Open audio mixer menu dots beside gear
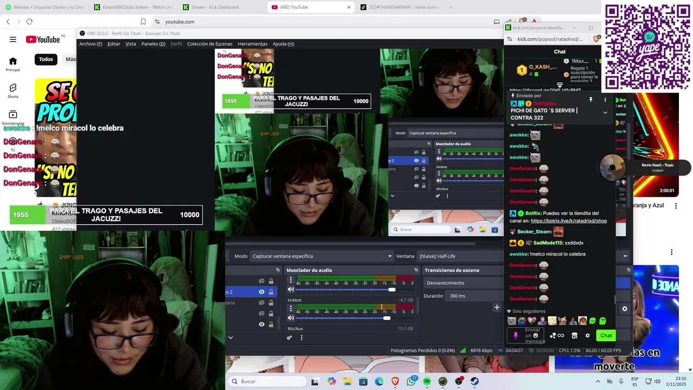693x390 pixels. (x=302, y=337)
